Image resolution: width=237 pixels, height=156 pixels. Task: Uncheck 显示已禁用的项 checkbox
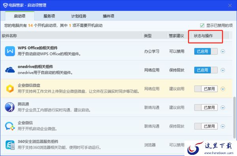point(202,25)
